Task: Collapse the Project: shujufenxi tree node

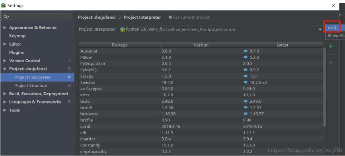Action: pyautogui.click(x=5, y=69)
